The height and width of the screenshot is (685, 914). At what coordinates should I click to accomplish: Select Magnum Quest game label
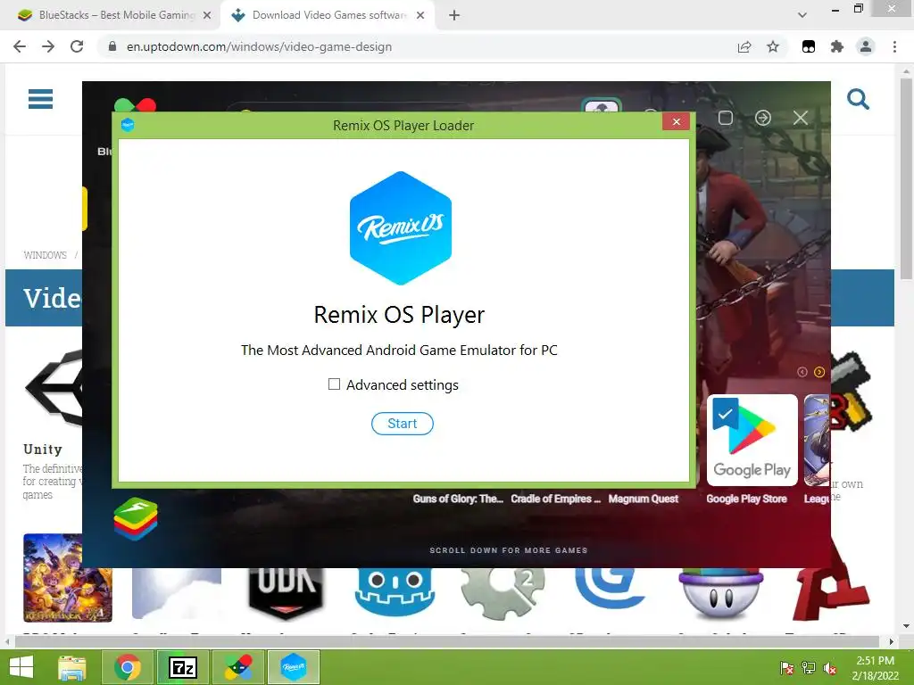point(643,499)
